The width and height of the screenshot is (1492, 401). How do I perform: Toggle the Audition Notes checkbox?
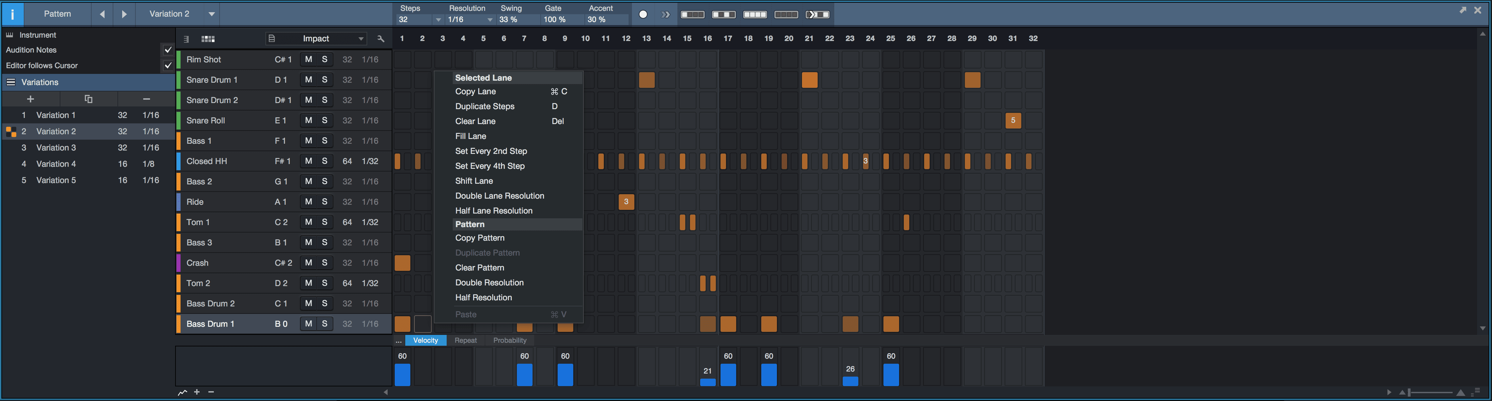tap(168, 51)
